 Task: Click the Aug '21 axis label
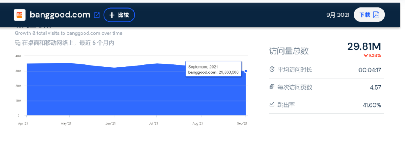coord(198,124)
